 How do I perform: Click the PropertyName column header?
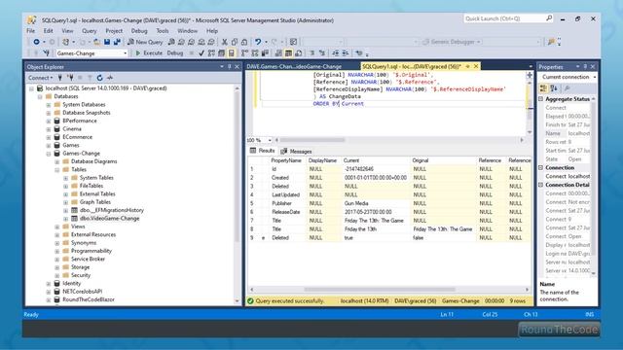tap(286, 160)
